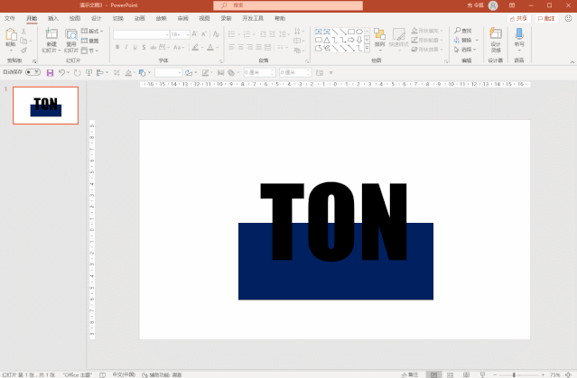Toggle Underline formatting
This screenshot has width=577, height=378.
(135, 47)
